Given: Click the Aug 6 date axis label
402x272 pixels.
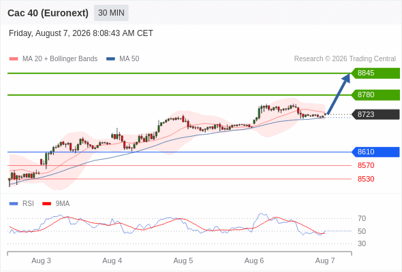Looking at the screenshot, I should click(254, 260).
